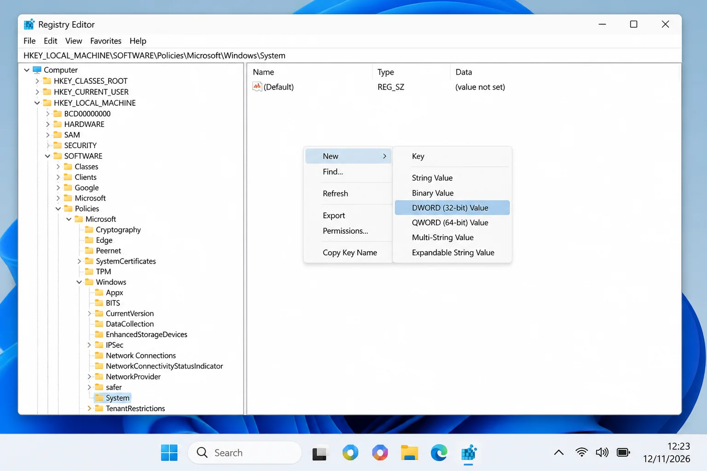Click the (Default) string value icon
This screenshot has width=707, height=471.
pos(257,86)
